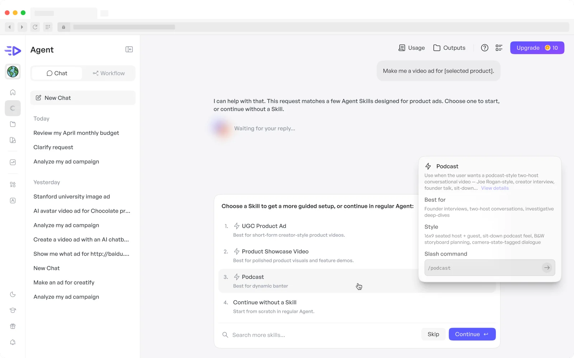Click the Continue button
This screenshot has width=574, height=358.
tap(472, 334)
